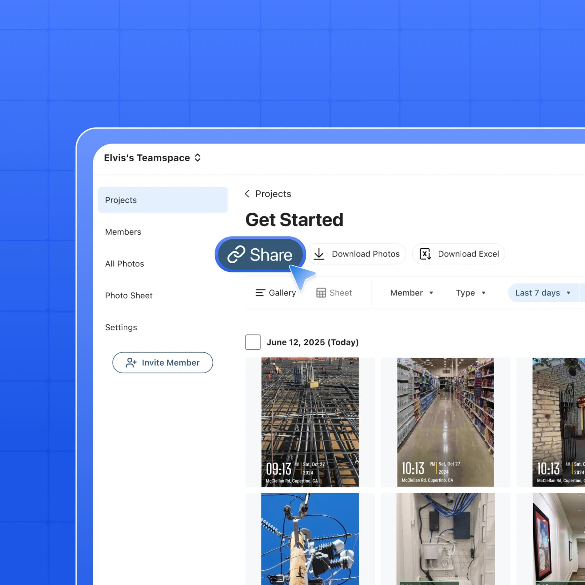Open the Elvis's Teamspace switcher arrows

[x=197, y=158]
